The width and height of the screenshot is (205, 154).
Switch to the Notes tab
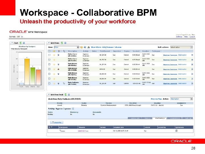click(147, 118)
